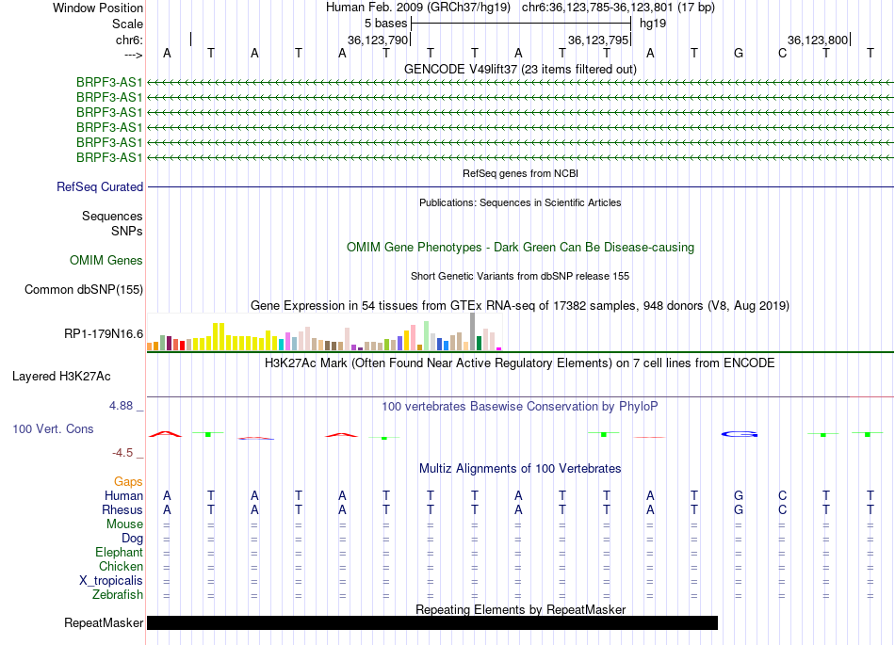
Task: Open the OMIM Gene Phenotypes track title
Action: [x=520, y=247]
